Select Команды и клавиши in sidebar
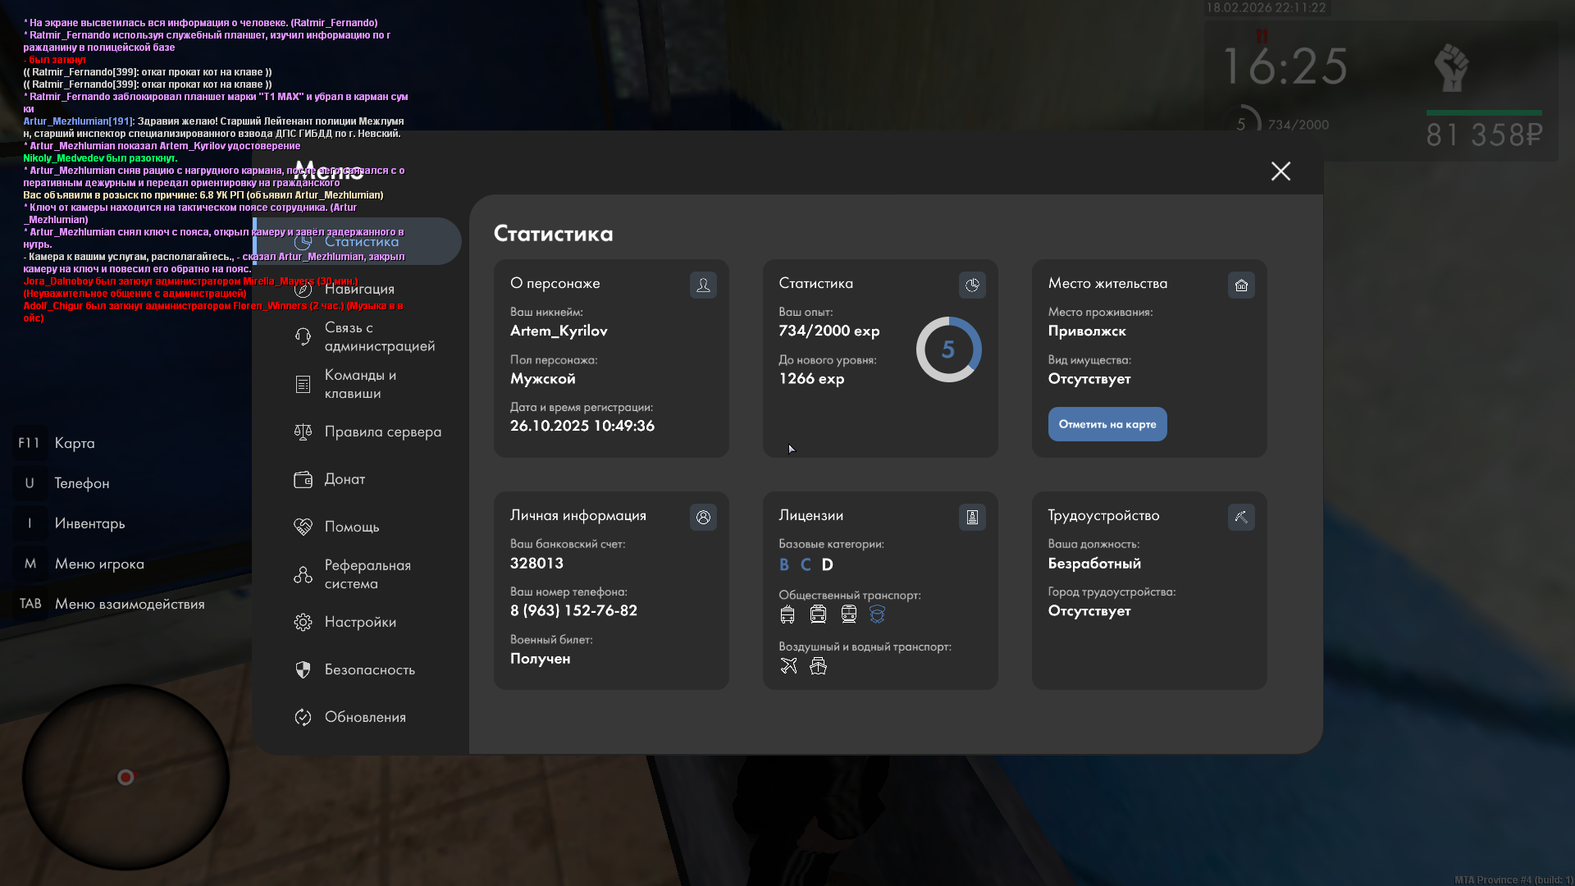The height and width of the screenshot is (886, 1575). click(359, 384)
